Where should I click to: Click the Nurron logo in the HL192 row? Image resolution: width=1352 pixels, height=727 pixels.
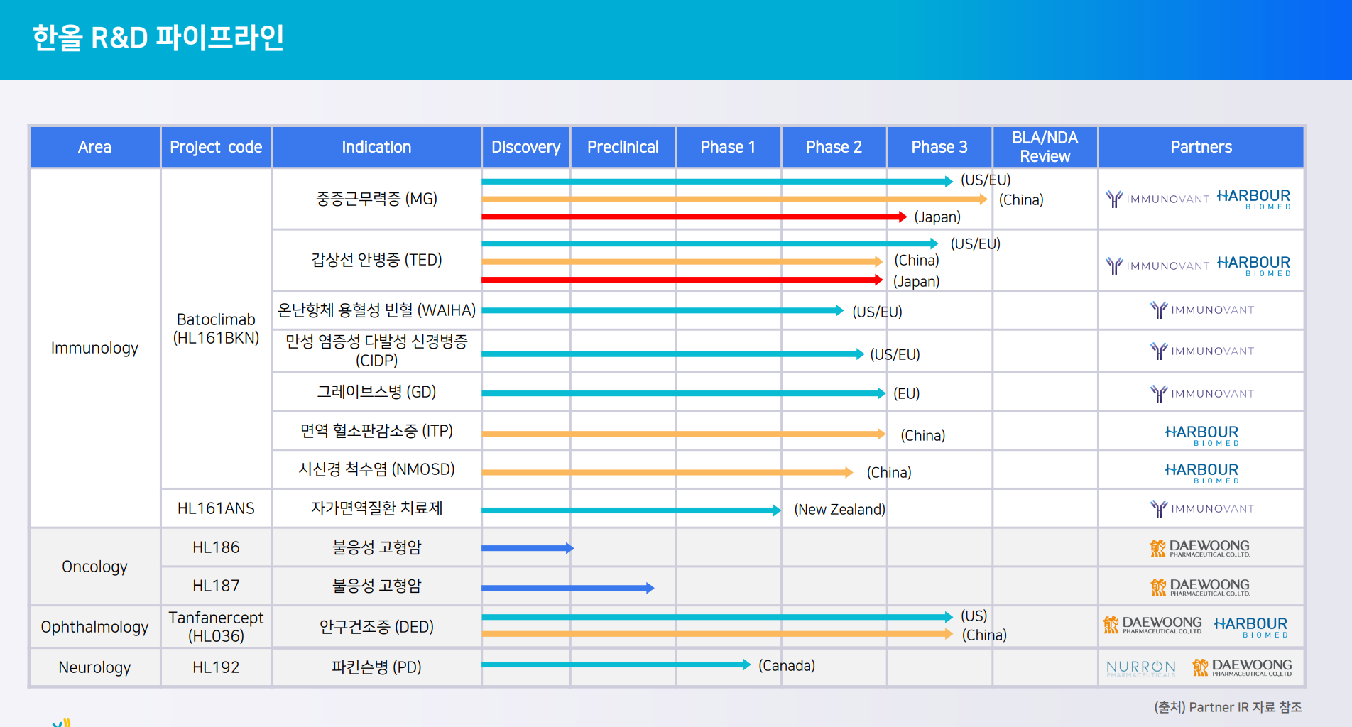(x=1141, y=668)
